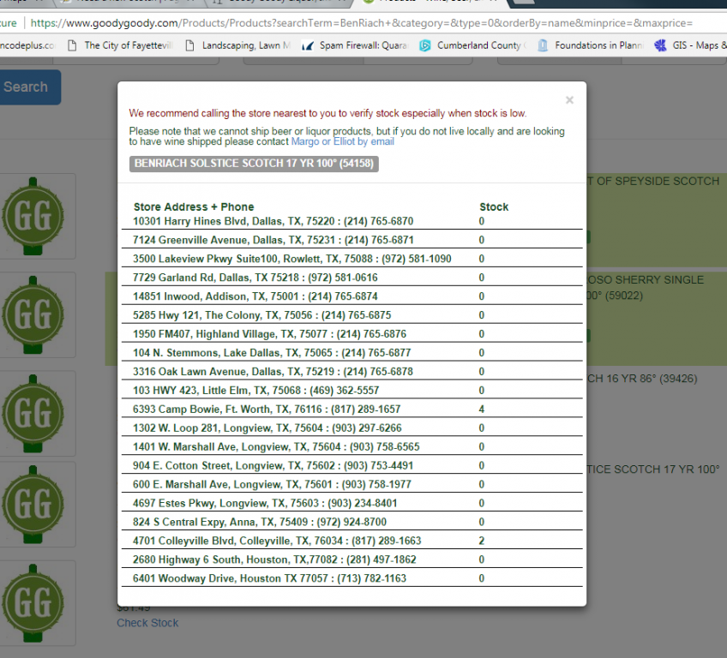The height and width of the screenshot is (658, 727).
Task: Select the 6393 Camp Bowie, Ft. Worth row
Action: [x=351, y=410]
